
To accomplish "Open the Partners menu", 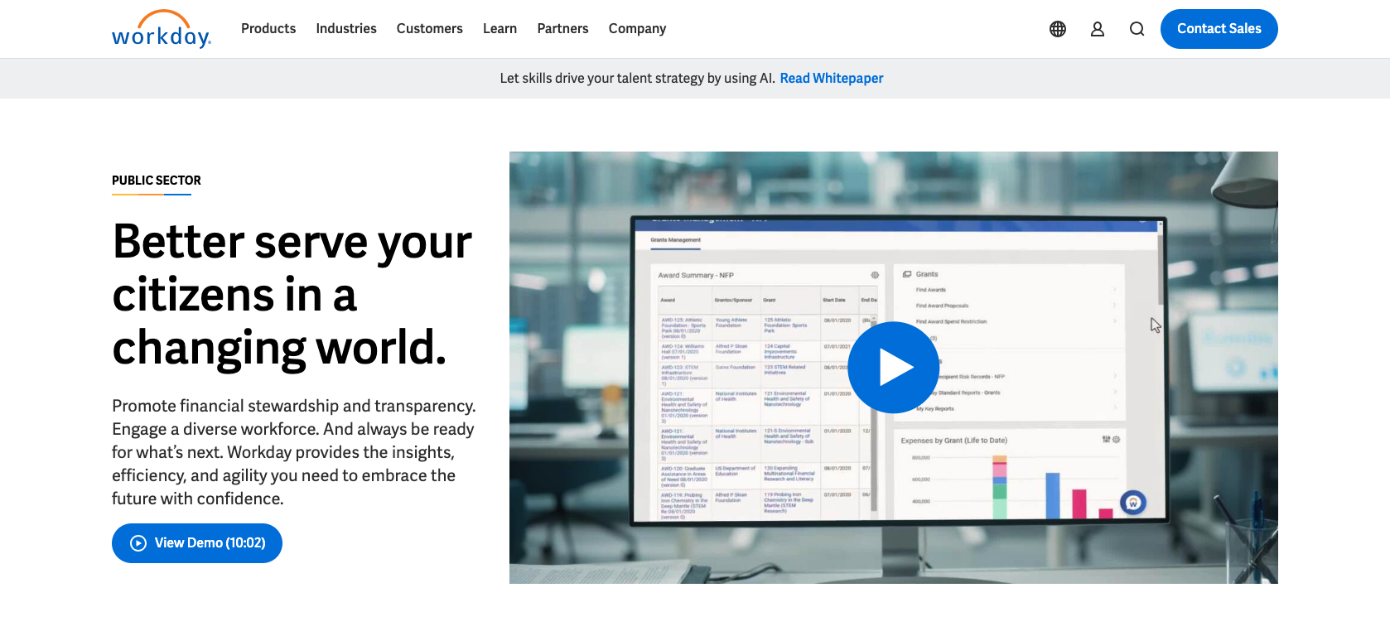I will point(563,29).
